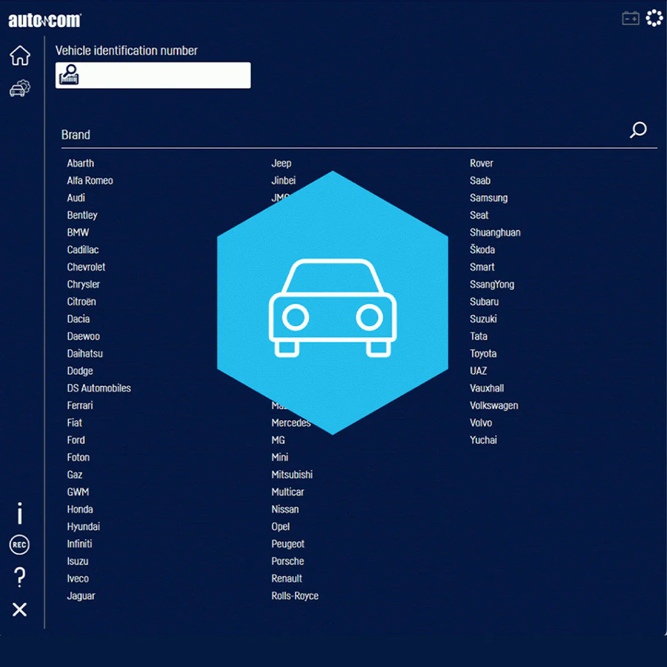Select DS Automobiles brand
Viewport: 667px width, 667px height.
pyautogui.click(x=99, y=388)
